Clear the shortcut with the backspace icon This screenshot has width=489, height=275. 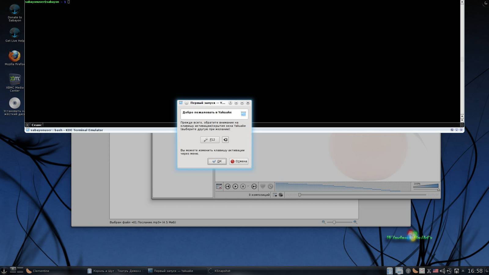coord(225,140)
